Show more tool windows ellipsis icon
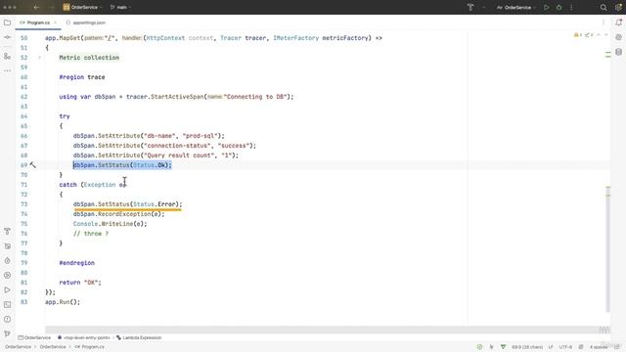 tap(7, 70)
